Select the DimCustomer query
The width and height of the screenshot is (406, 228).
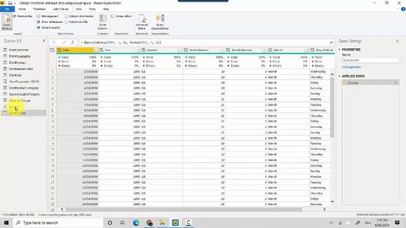tap(19, 50)
